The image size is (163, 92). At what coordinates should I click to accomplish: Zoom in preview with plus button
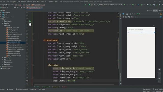click(159, 73)
